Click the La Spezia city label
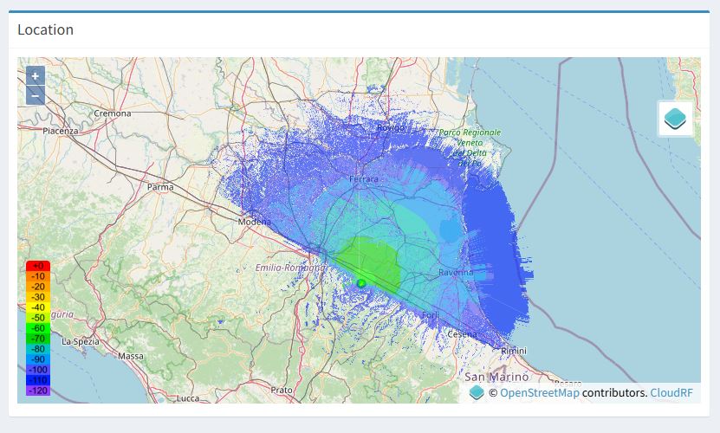 79,341
